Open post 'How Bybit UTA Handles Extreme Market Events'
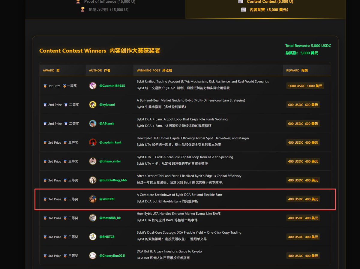Image resolution: width=360 pixels, height=269 pixels. pyautogui.click(x=178, y=214)
